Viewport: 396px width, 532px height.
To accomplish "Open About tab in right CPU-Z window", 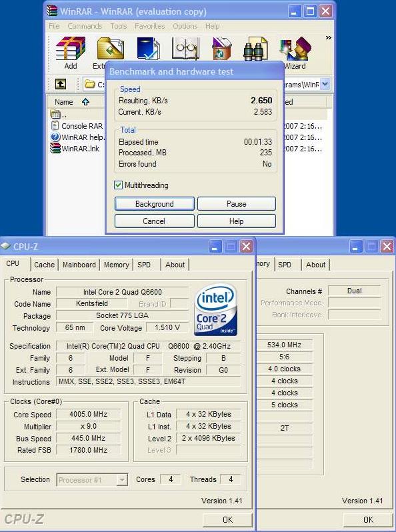I will click(x=316, y=265).
